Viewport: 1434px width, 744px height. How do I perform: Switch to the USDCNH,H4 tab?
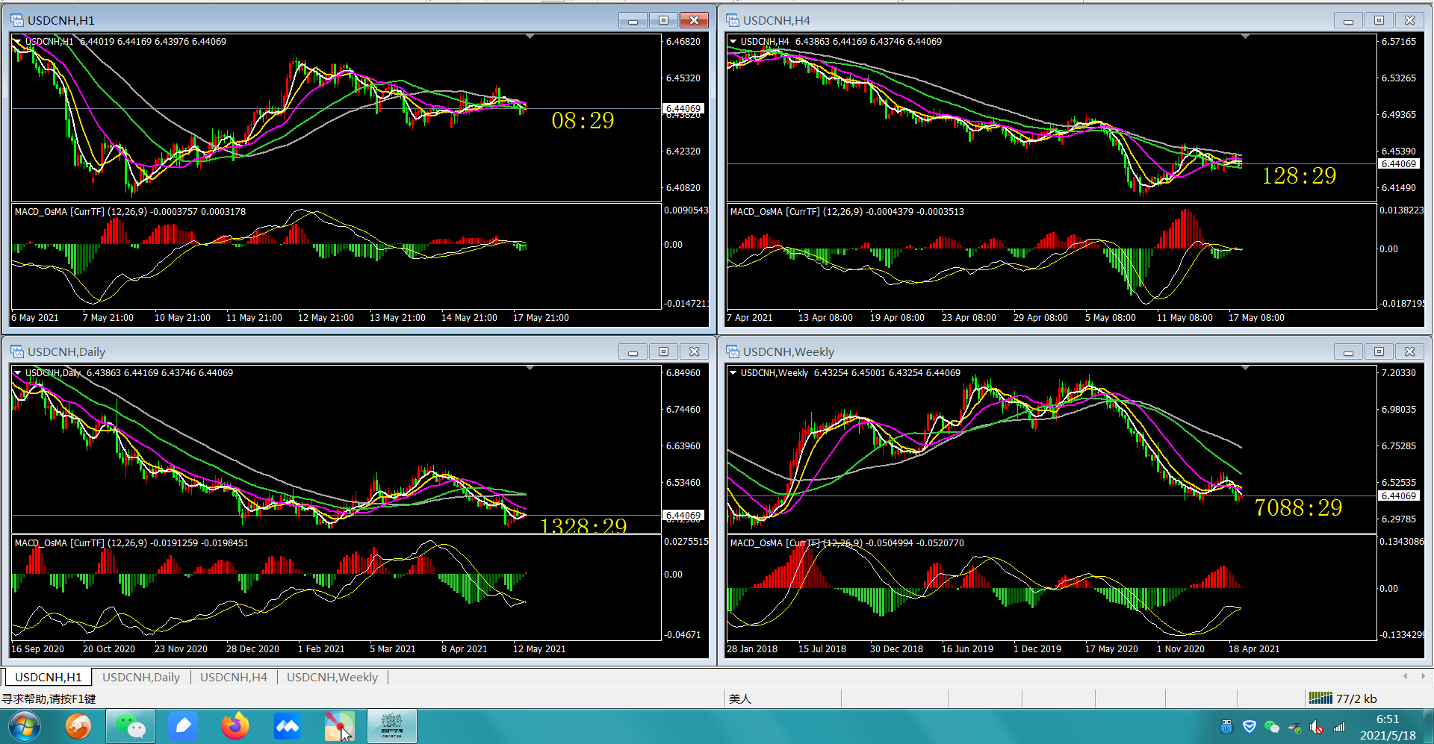233,677
